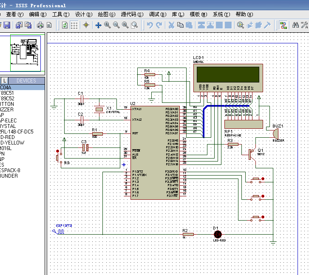
Task: Select the 89C51 device in the list
Action: tap(22, 93)
